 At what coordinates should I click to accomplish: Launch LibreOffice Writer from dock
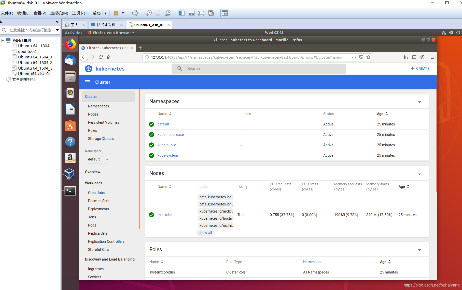pos(70,109)
